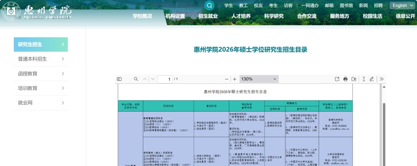Click the PDF vertical scrollbar
The width and height of the screenshot is (417, 166).
click(383, 131)
